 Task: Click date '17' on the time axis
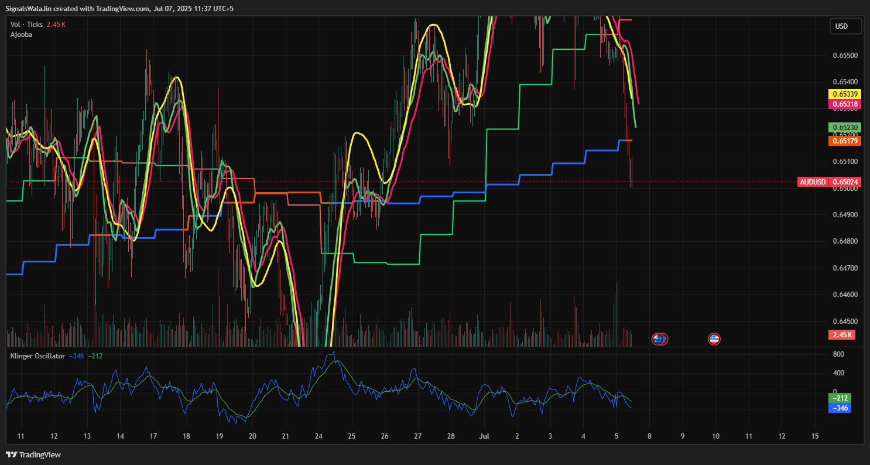(153, 436)
